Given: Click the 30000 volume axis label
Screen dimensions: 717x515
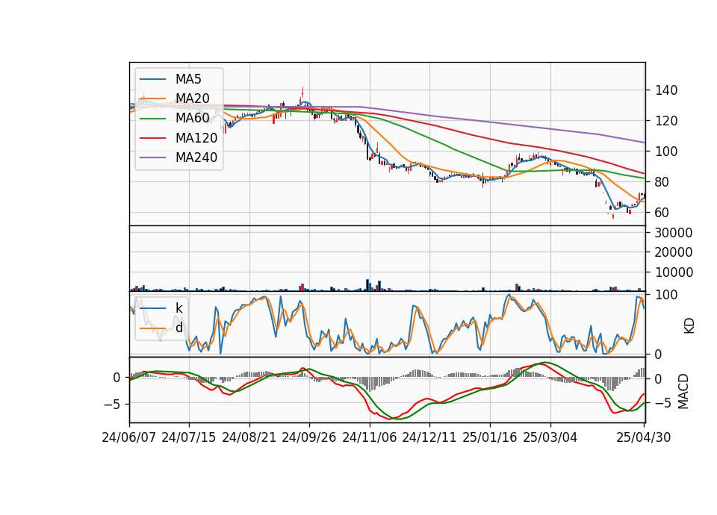Looking at the screenshot, I should click(x=674, y=233).
